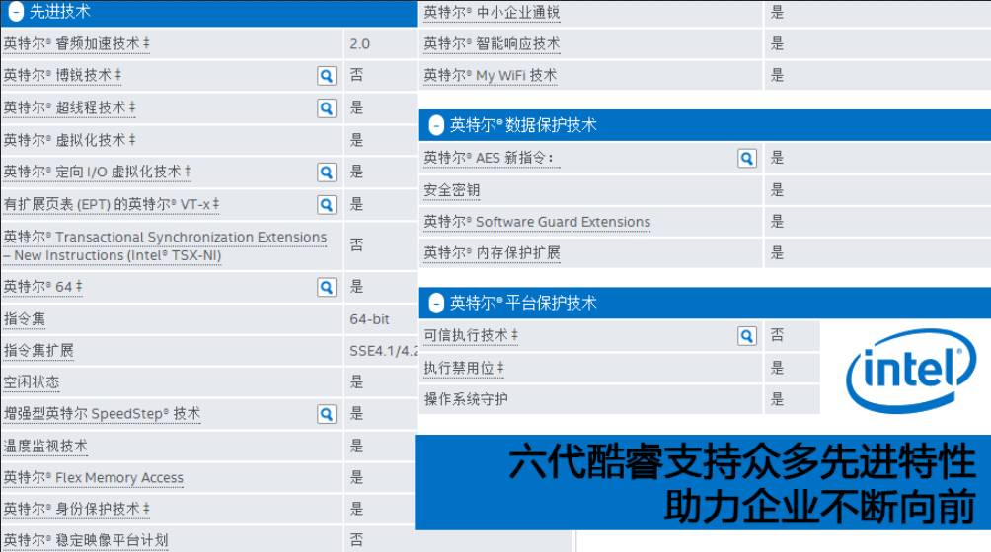Select the 否 value for TSX-NI row

coord(356,244)
